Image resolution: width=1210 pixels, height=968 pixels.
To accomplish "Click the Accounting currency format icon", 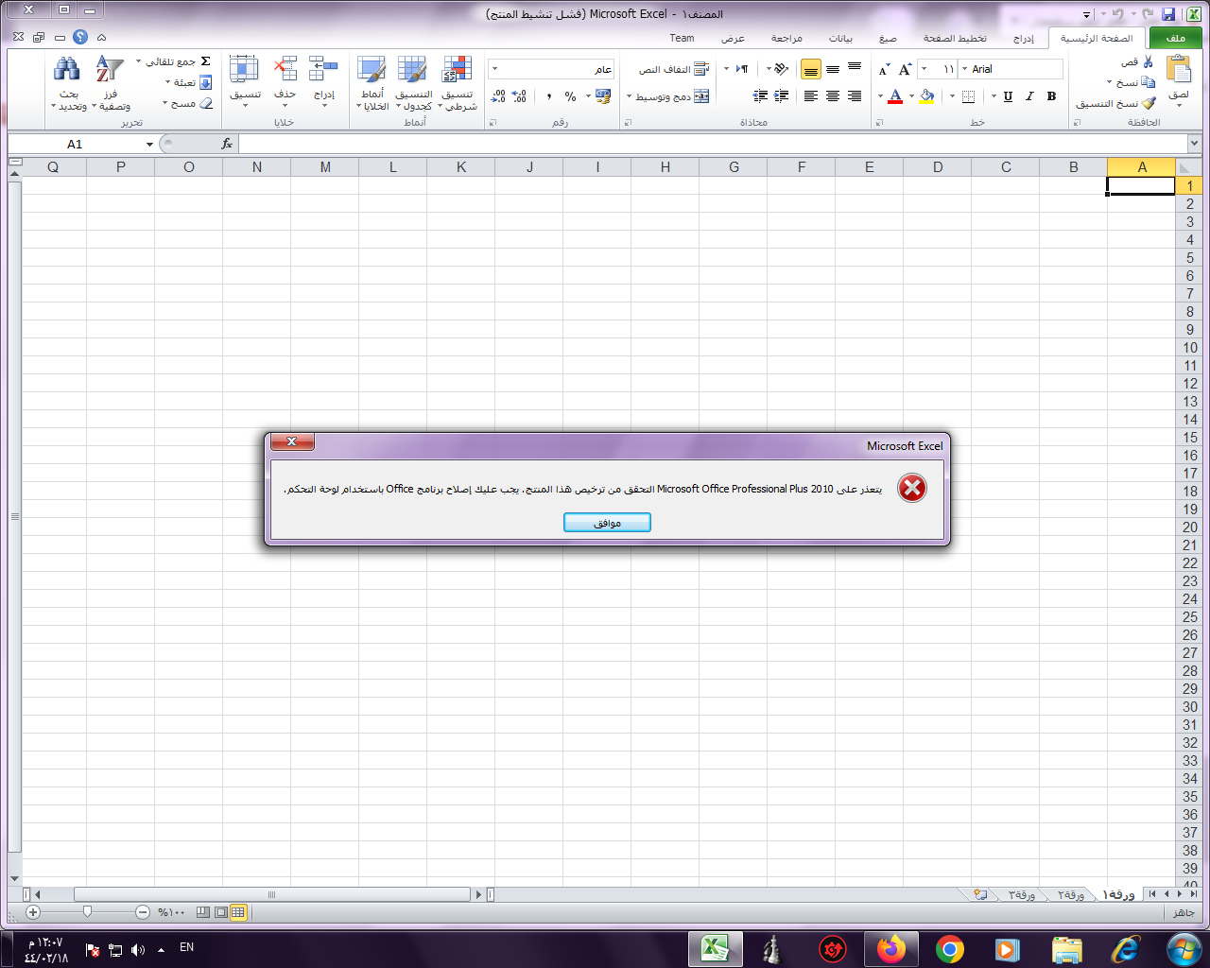I will (x=603, y=96).
